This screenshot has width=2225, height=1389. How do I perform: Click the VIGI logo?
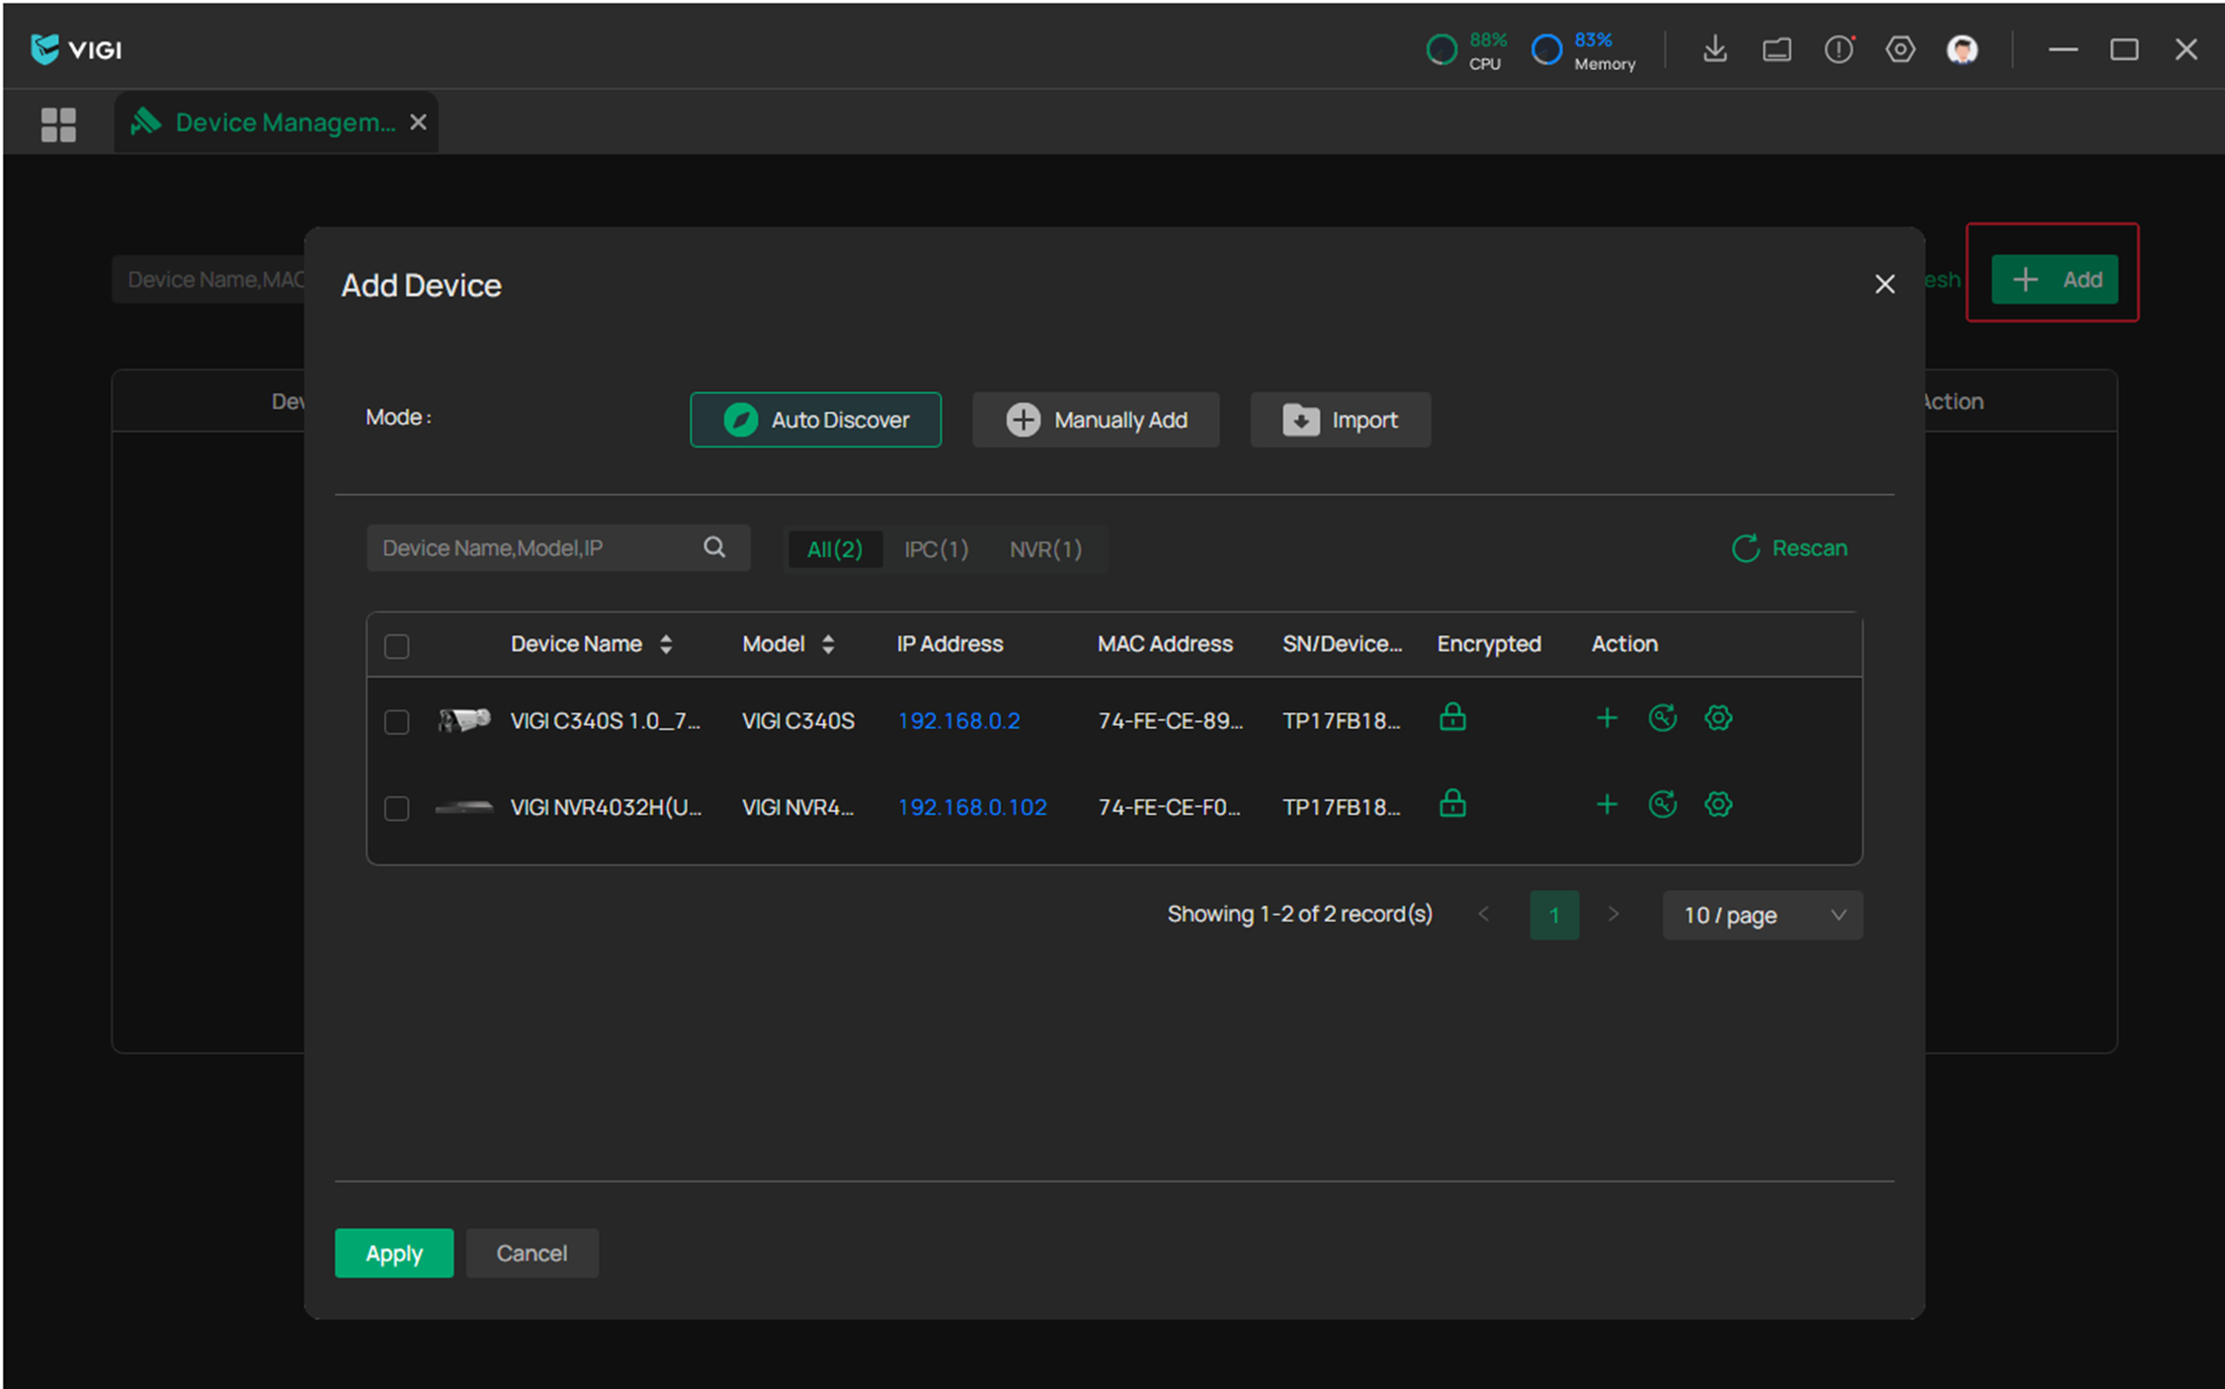click(x=76, y=48)
